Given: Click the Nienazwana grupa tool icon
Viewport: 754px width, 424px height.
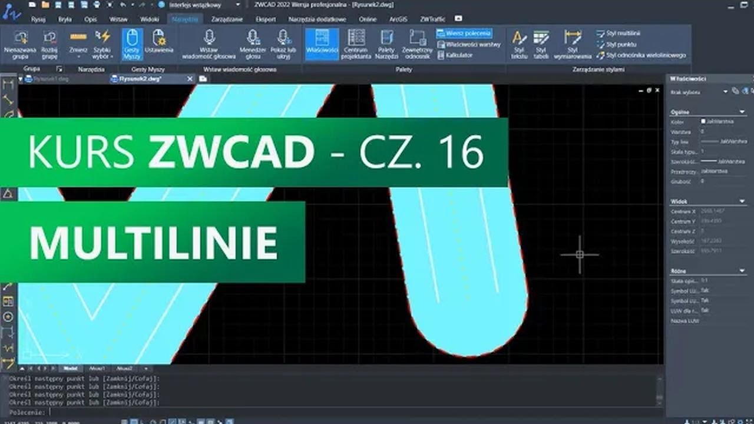Looking at the screenshot, I should (x=20, y=38).
